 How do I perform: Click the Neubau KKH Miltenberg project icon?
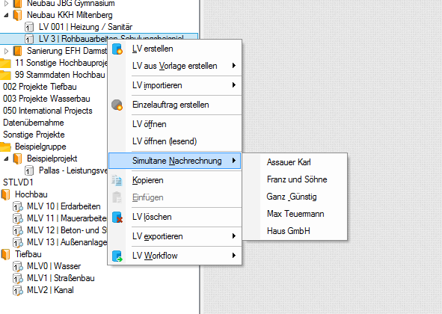click(18, 15)
